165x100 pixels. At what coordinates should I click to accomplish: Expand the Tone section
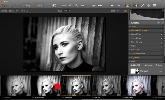(130, 26)
